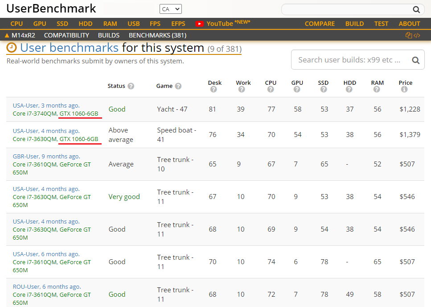
Task: Open the USB menu
Action: click(x=134, y=24)
